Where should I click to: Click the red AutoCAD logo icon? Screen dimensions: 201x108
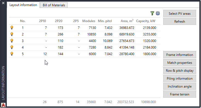point(3,105)
